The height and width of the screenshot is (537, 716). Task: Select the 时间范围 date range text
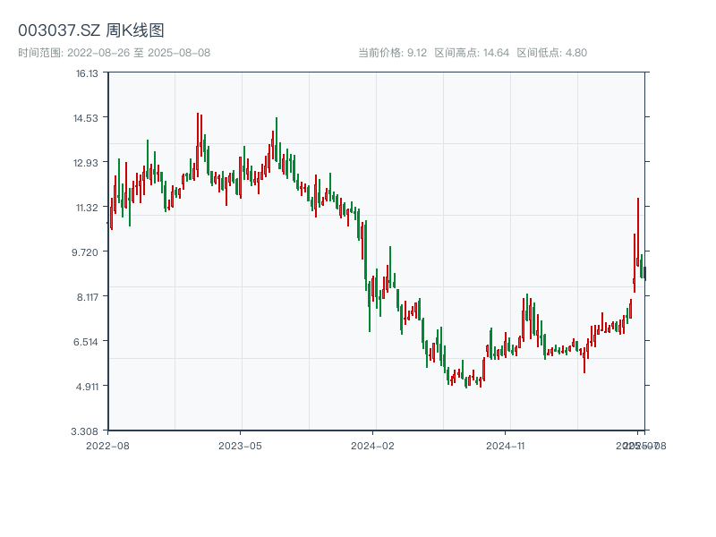pos(114,53)
